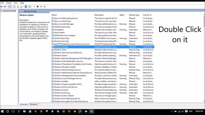205x115 pixels.
Task: Export the list with the toolbar icon
Action: pyautogui.click(x=21, y=6)
